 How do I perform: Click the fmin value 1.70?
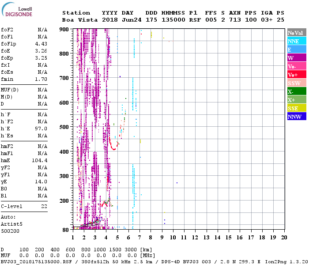coord(41,79)
